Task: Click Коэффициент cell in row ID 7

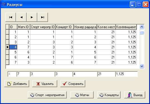Action: point(126,62)
